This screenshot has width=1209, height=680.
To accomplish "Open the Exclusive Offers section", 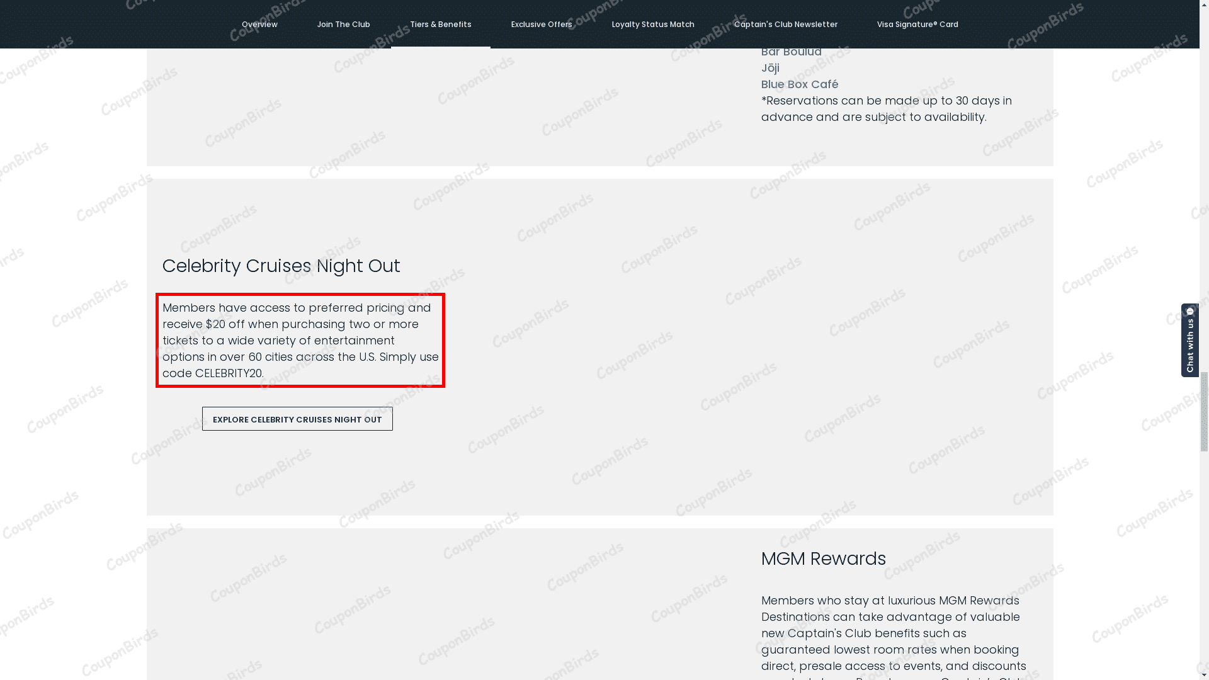I will pos(541,24).
